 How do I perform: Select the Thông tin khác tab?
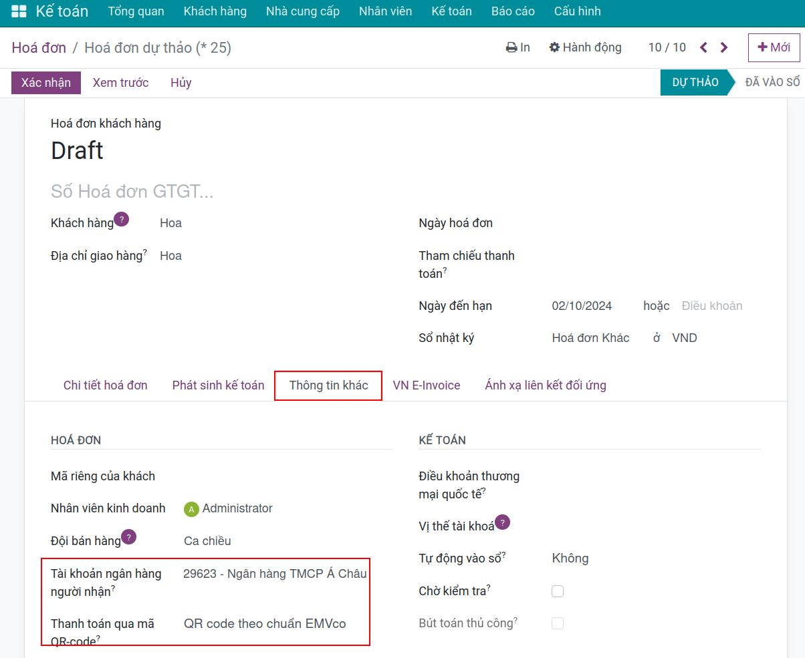(328, 385)
